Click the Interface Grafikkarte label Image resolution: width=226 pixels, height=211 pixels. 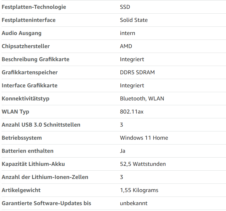coord(29,85)
